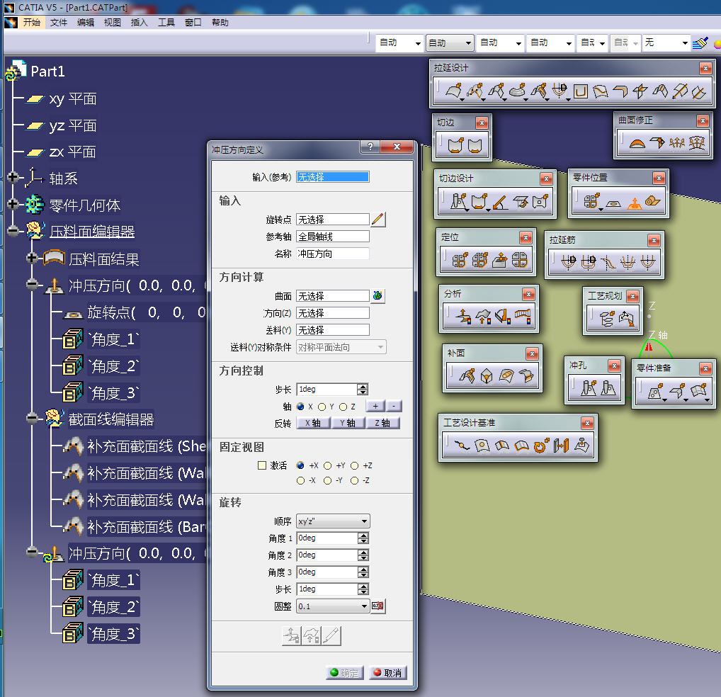Open the 视图 menu
Screen dimensions: 721x697
coord(112,23)
